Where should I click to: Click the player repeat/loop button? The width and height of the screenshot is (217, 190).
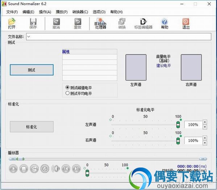tap(45, 169)
